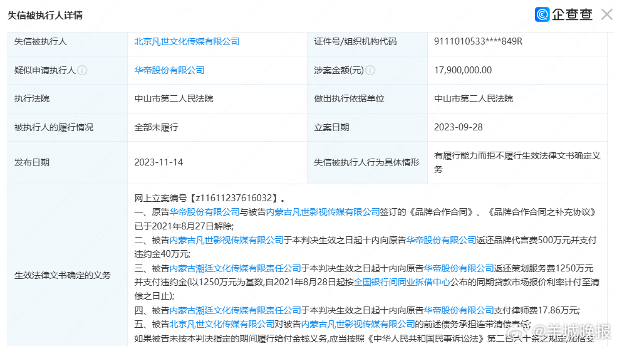Click the 支付律师费17.86万元 text
The image size is (617, 346).
click(x=537, y=310)
